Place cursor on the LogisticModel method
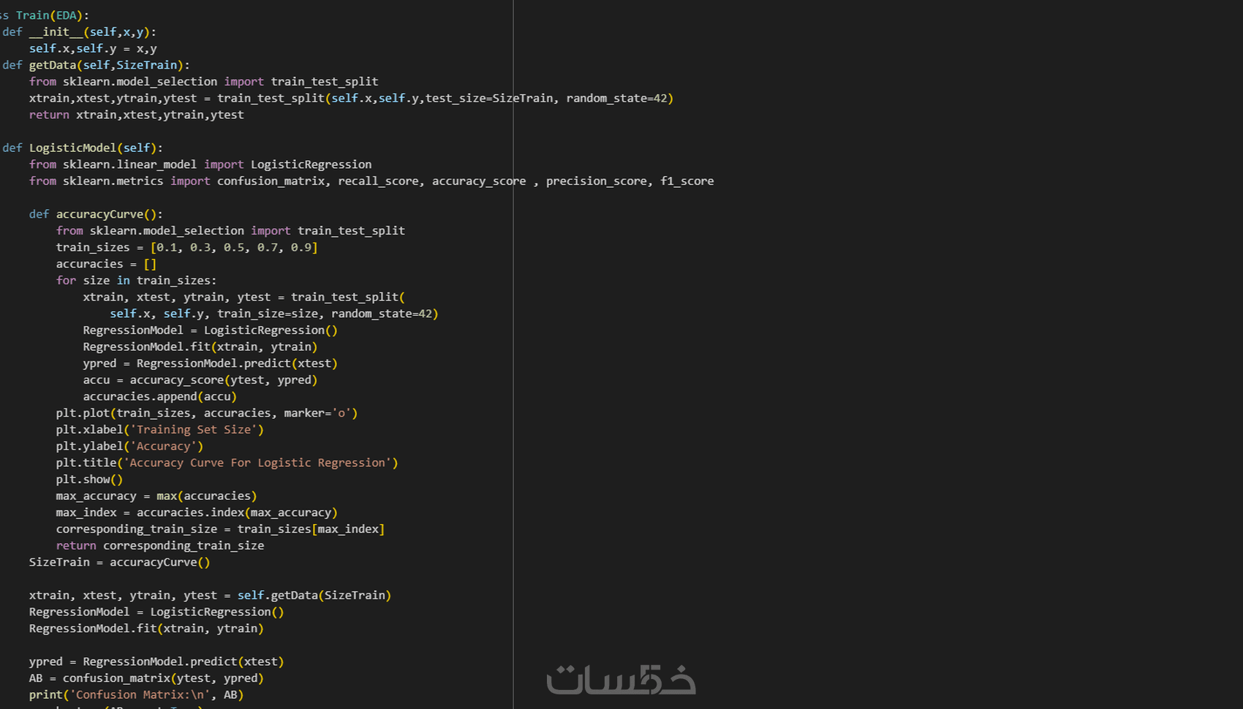This screenshot has width=1243, height=709. coord(73,147)
